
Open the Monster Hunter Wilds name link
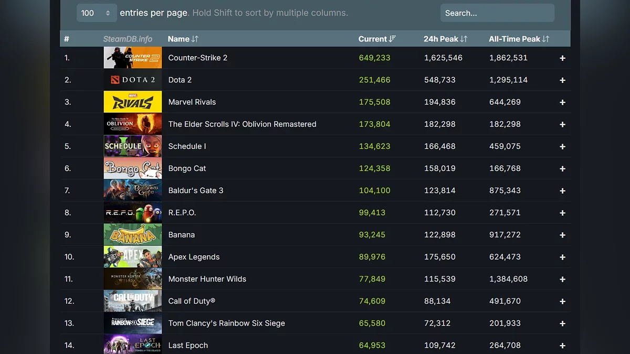click(207, 279)
